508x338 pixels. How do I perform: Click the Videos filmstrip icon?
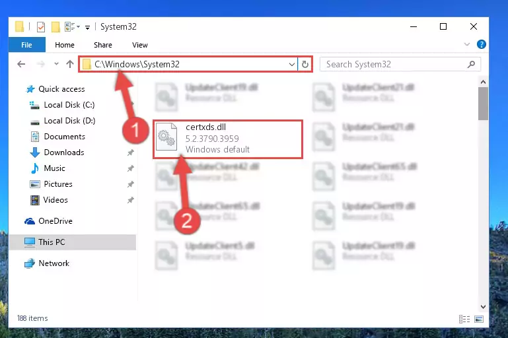(x=34, y=200)
